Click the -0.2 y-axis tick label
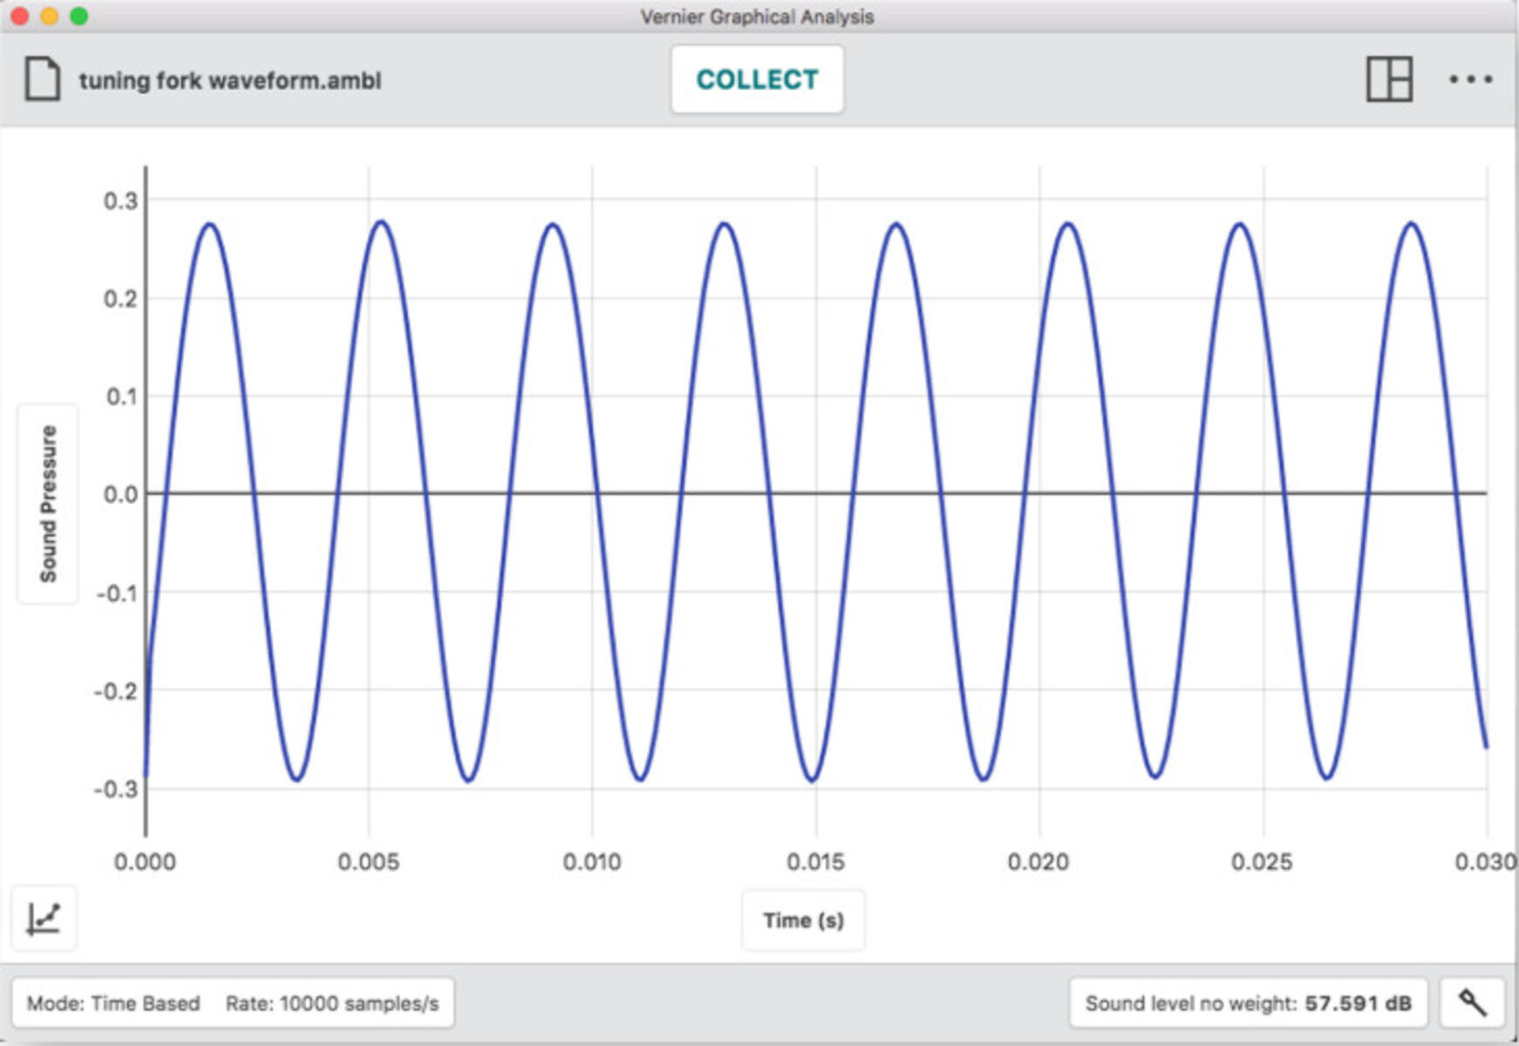Screen dimensions: 1519x1046 coord(116,691)
